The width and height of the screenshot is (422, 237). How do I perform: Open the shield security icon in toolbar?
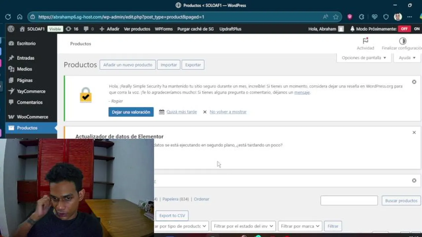click(386, 17)
